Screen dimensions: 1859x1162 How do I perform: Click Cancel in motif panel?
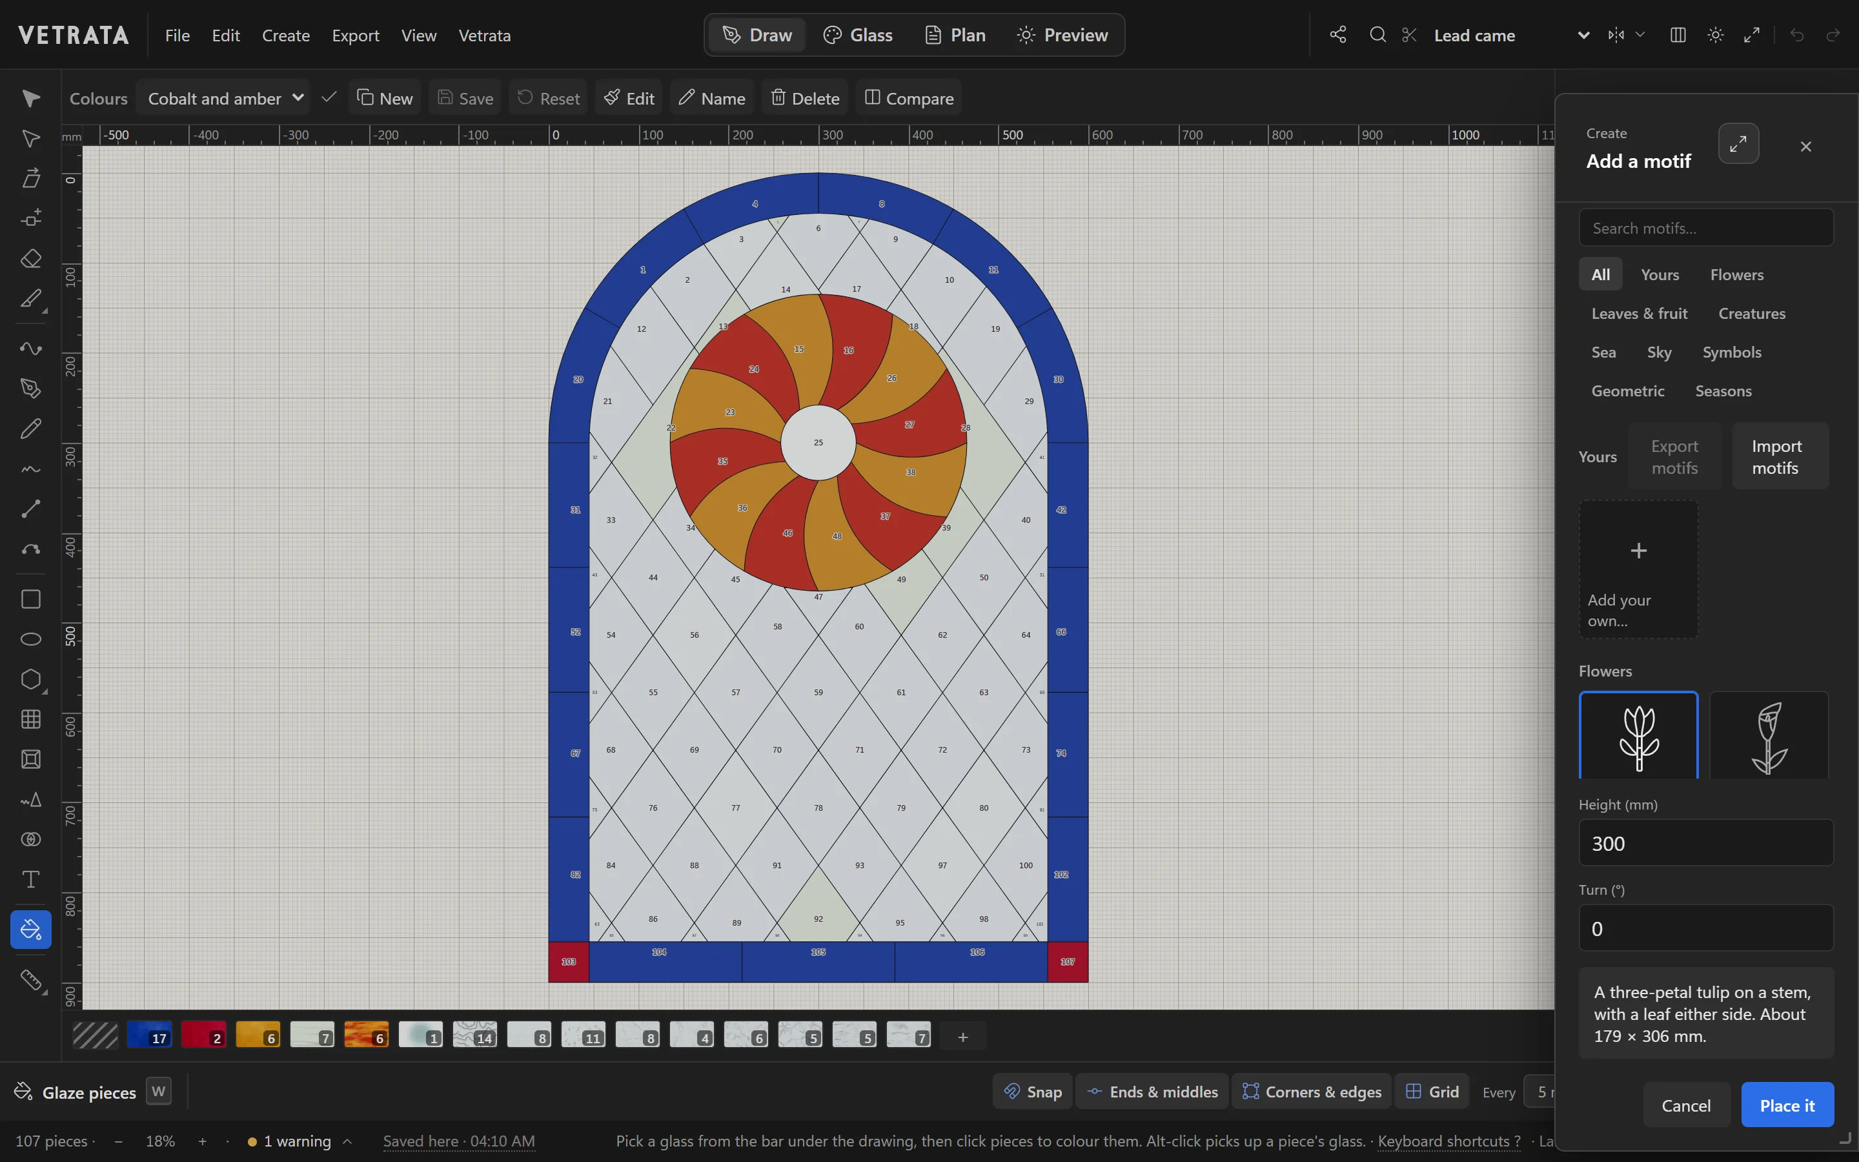(1685, 1105)
